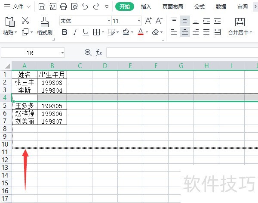258x203 pixels.
Task: Open the borders dropdown arrow
Action: (x=103, y=32)
